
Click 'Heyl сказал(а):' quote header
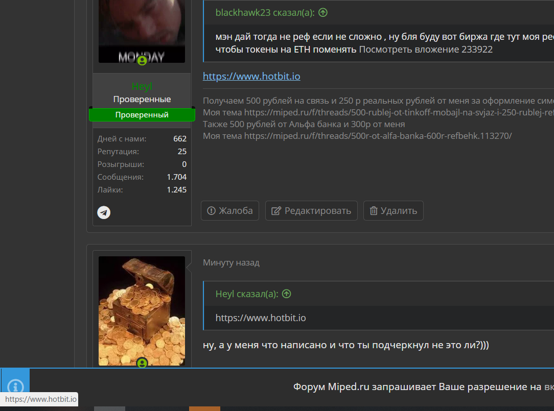(x=247, y=294)
